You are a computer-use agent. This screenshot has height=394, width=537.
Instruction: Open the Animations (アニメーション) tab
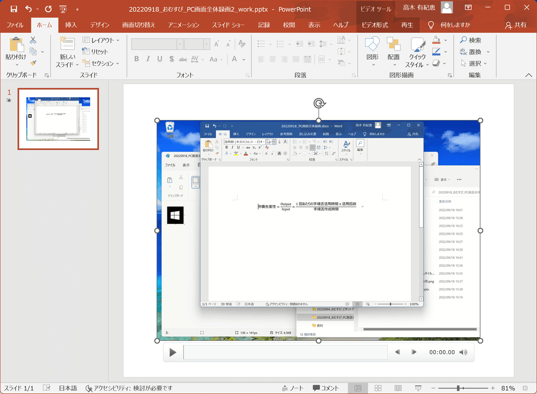coord(183,25)
